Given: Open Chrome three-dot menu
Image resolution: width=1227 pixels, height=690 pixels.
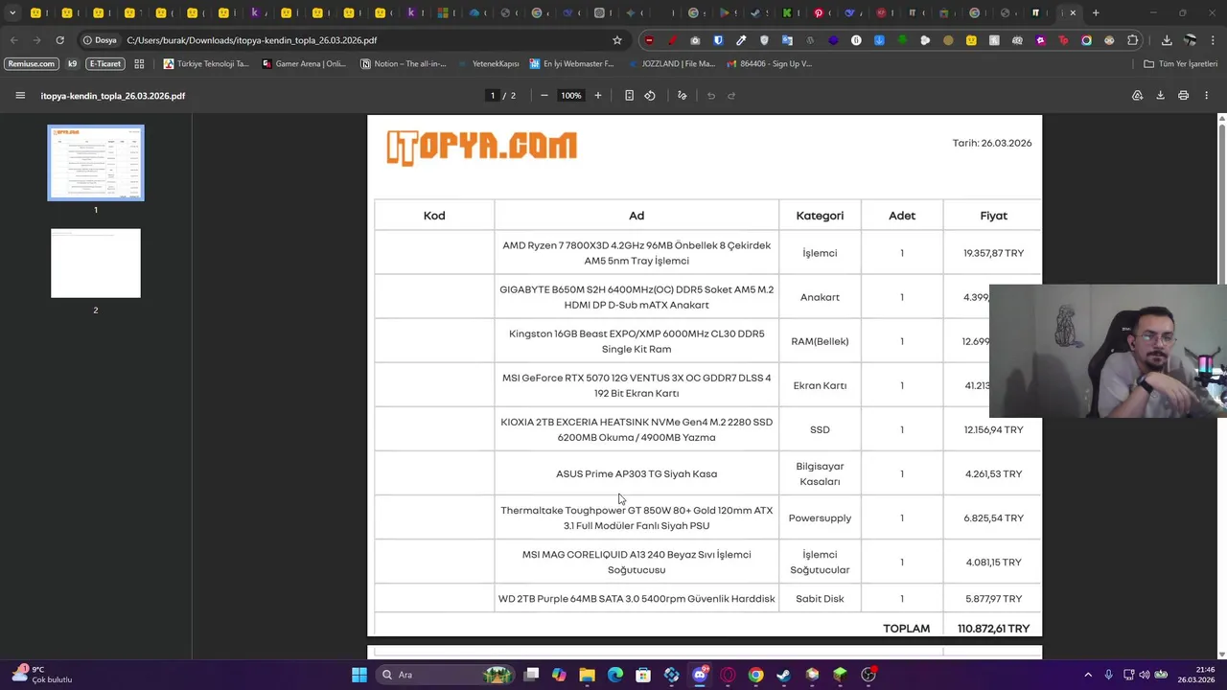Looking at the screenshot, I should tap(1213, 40).
